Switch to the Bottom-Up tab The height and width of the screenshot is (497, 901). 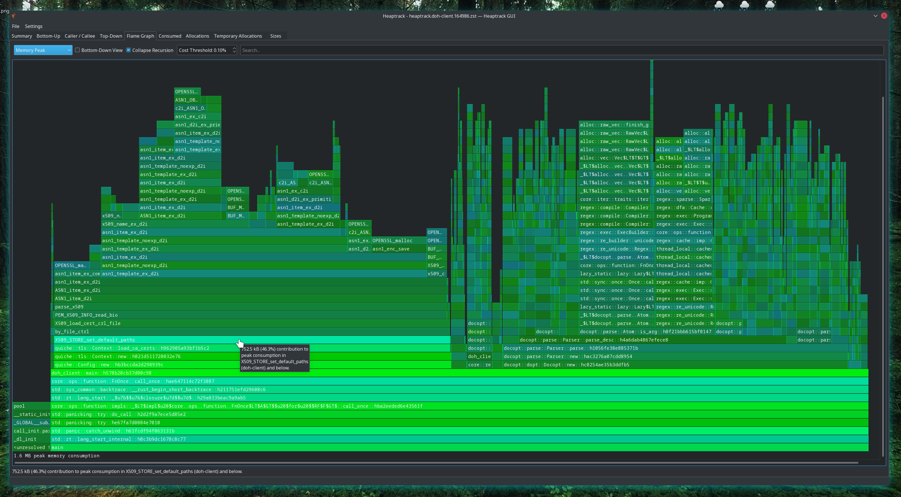coord(48,36)
